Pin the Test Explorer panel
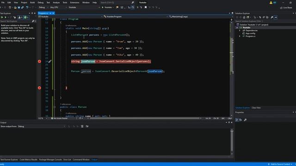Image resolution: width=296 pixels, height=166 pixels. pyautogui.click(x=32, y=13)
